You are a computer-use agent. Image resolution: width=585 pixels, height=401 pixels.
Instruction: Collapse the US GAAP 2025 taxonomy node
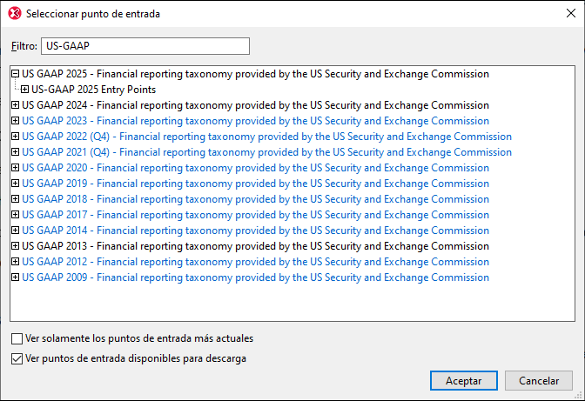click(16, 74)
